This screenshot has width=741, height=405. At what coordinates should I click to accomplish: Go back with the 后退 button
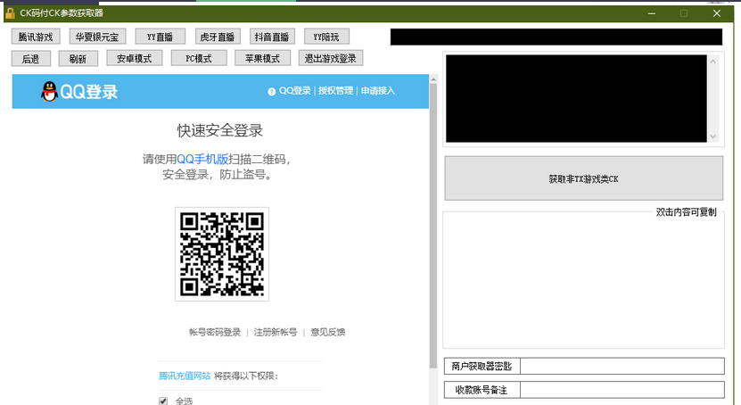pos(30,59)
